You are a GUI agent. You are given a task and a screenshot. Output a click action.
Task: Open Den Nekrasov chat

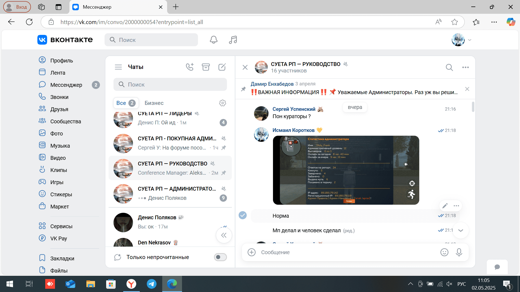pos(170,242)
